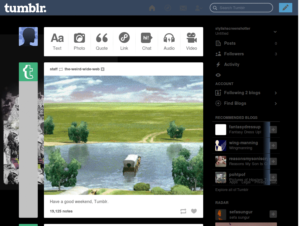Reblog the staff post
Image resolution: width=302 pixels, height=226 pixels.
(x=183, y=211)
